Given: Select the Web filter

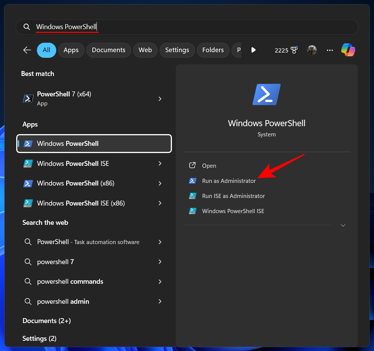Looking at the screenshot, I should (145, 49).
